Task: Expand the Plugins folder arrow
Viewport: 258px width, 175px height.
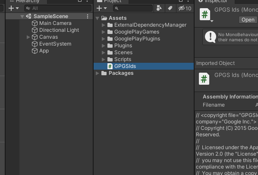Action: pos(104,46)
